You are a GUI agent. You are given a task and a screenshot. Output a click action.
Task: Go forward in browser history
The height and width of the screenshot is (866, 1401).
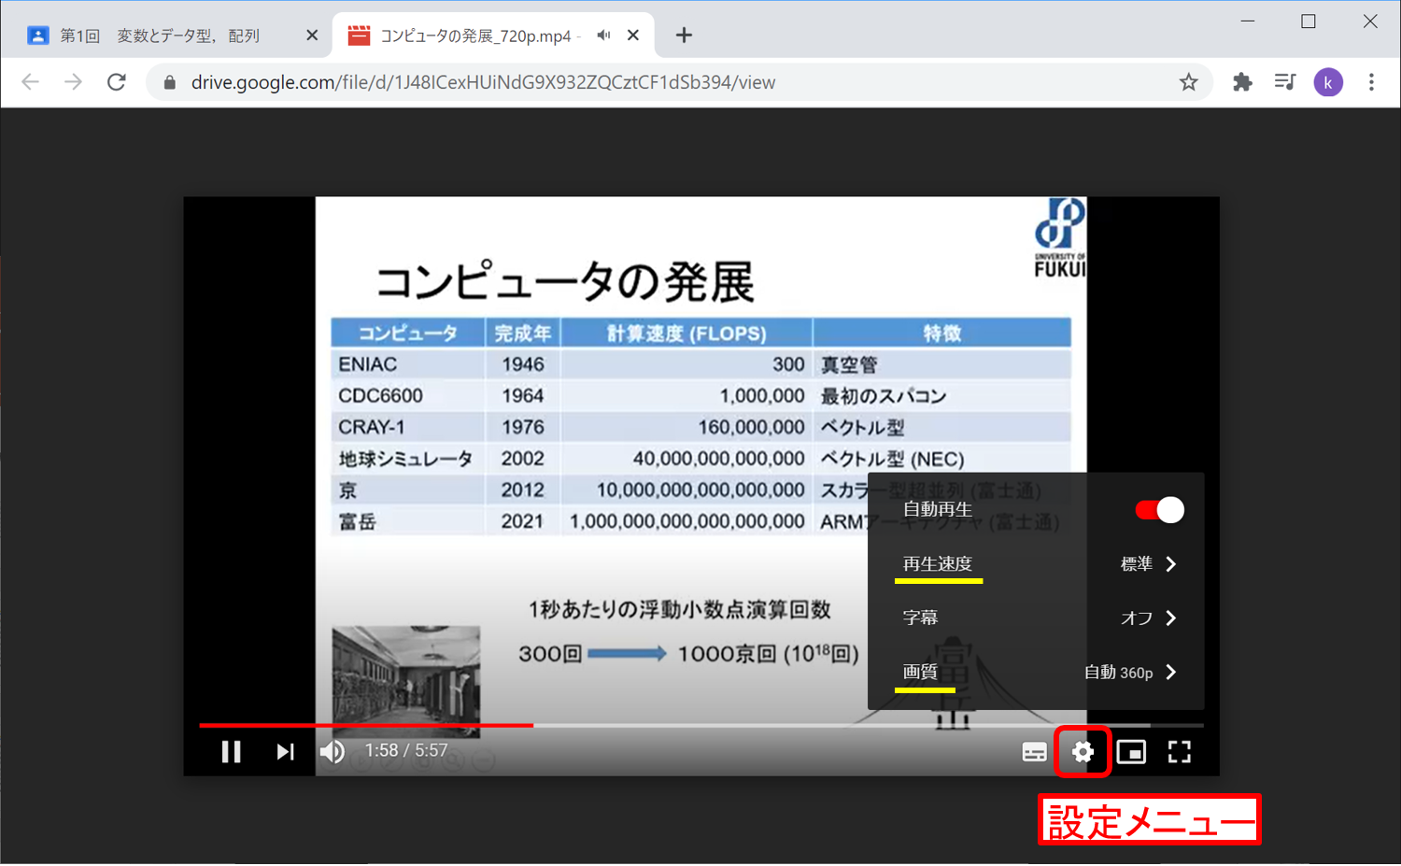tap(73, 82)
